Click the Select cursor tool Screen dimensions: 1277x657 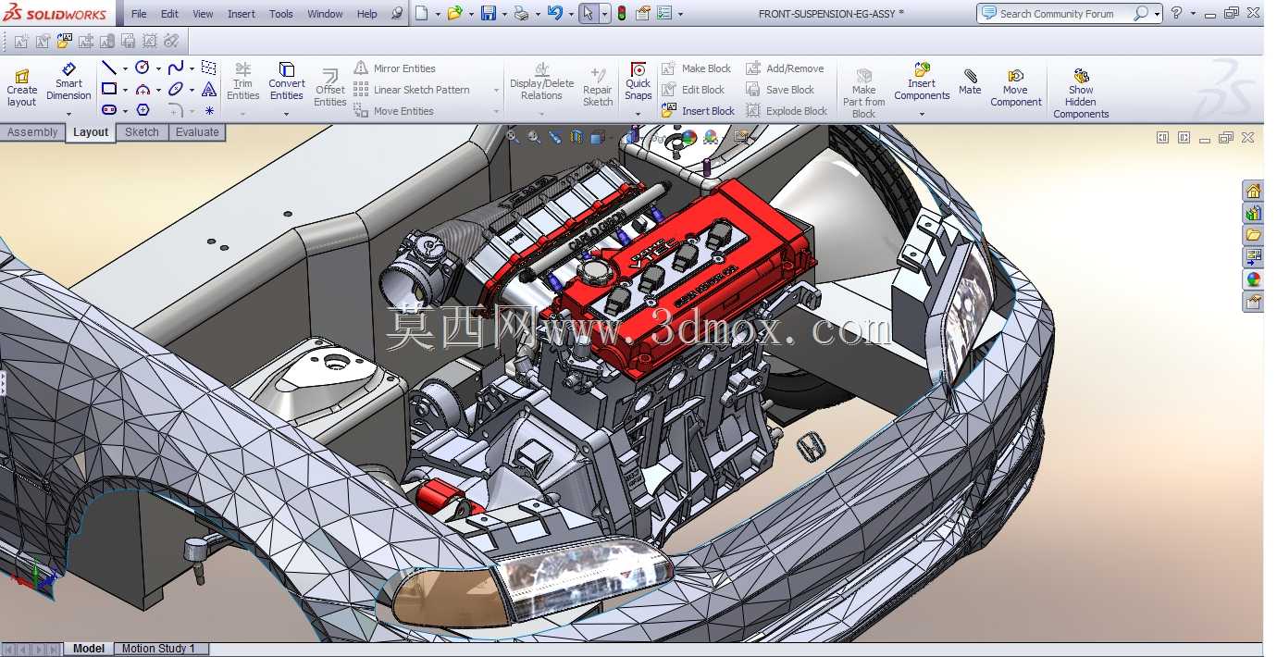coord(589,13)
